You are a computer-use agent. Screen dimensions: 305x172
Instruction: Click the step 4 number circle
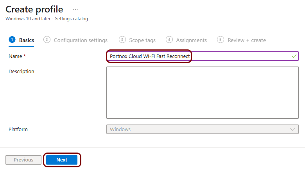(169, 40)
